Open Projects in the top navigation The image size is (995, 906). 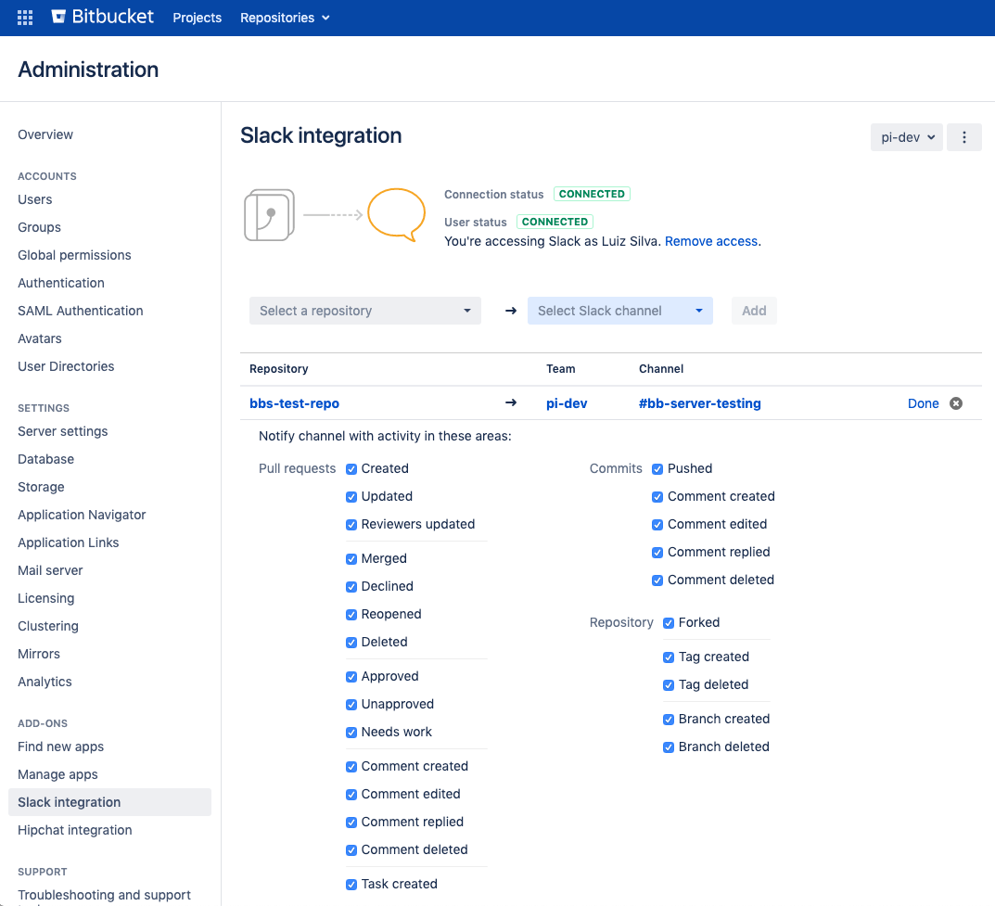[x=198, y=18]
